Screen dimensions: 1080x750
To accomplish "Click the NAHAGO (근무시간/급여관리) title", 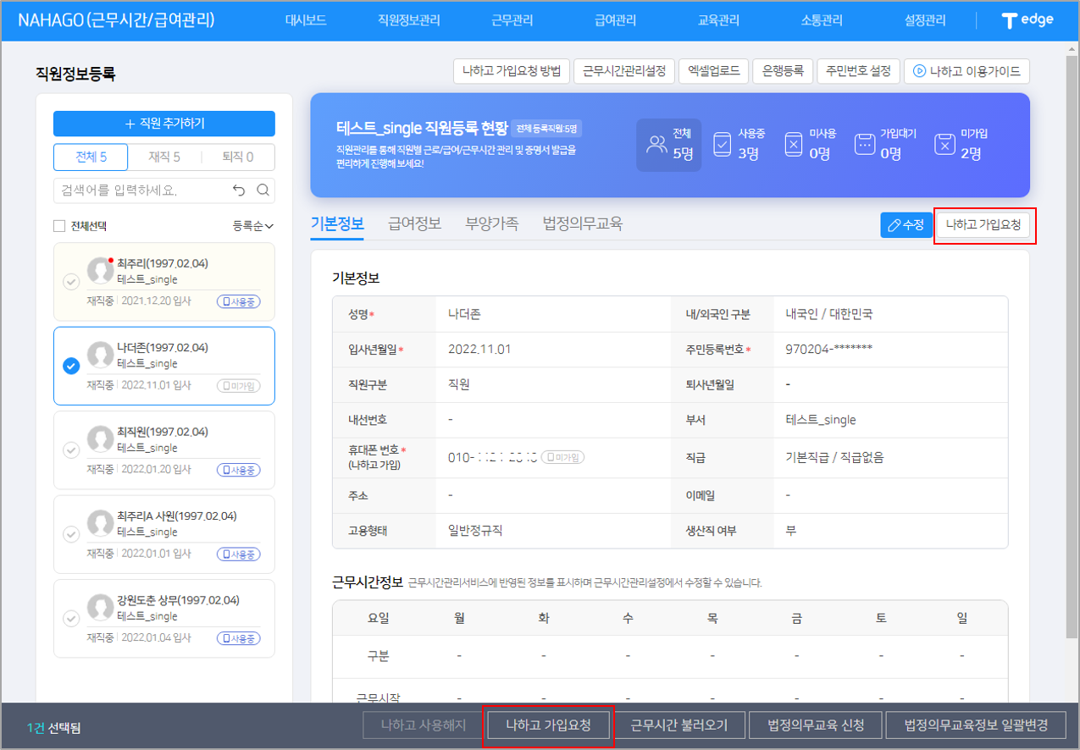I will coord(117,20).
